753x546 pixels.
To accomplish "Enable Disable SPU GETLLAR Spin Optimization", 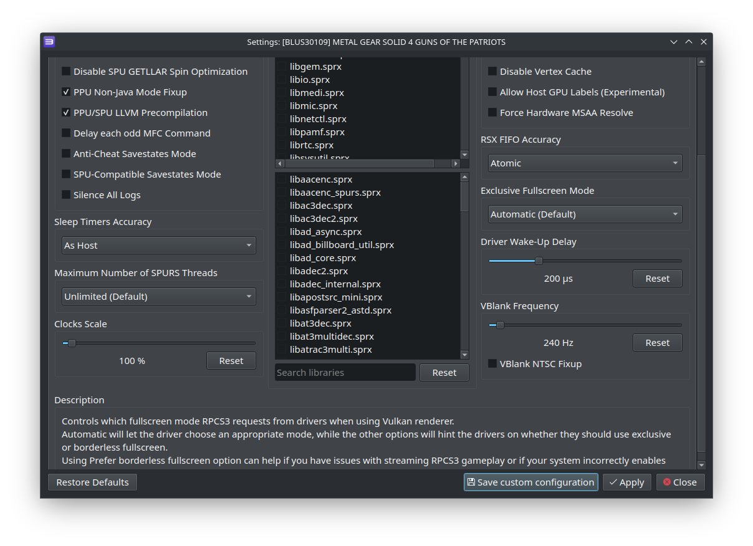I will pos(66,72).
